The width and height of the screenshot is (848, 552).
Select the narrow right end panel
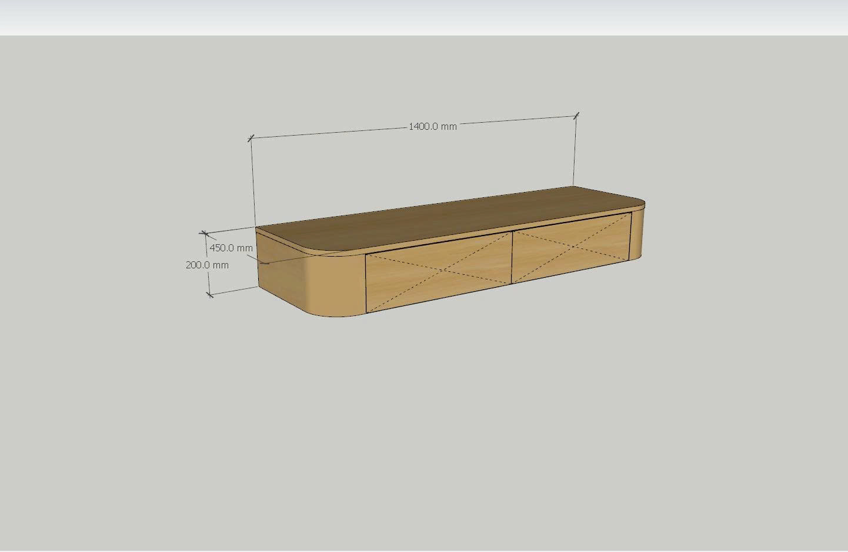[x=637, y=235]
